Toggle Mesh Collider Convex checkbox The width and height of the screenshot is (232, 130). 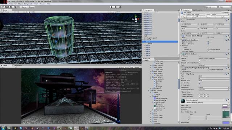point(199,61)
